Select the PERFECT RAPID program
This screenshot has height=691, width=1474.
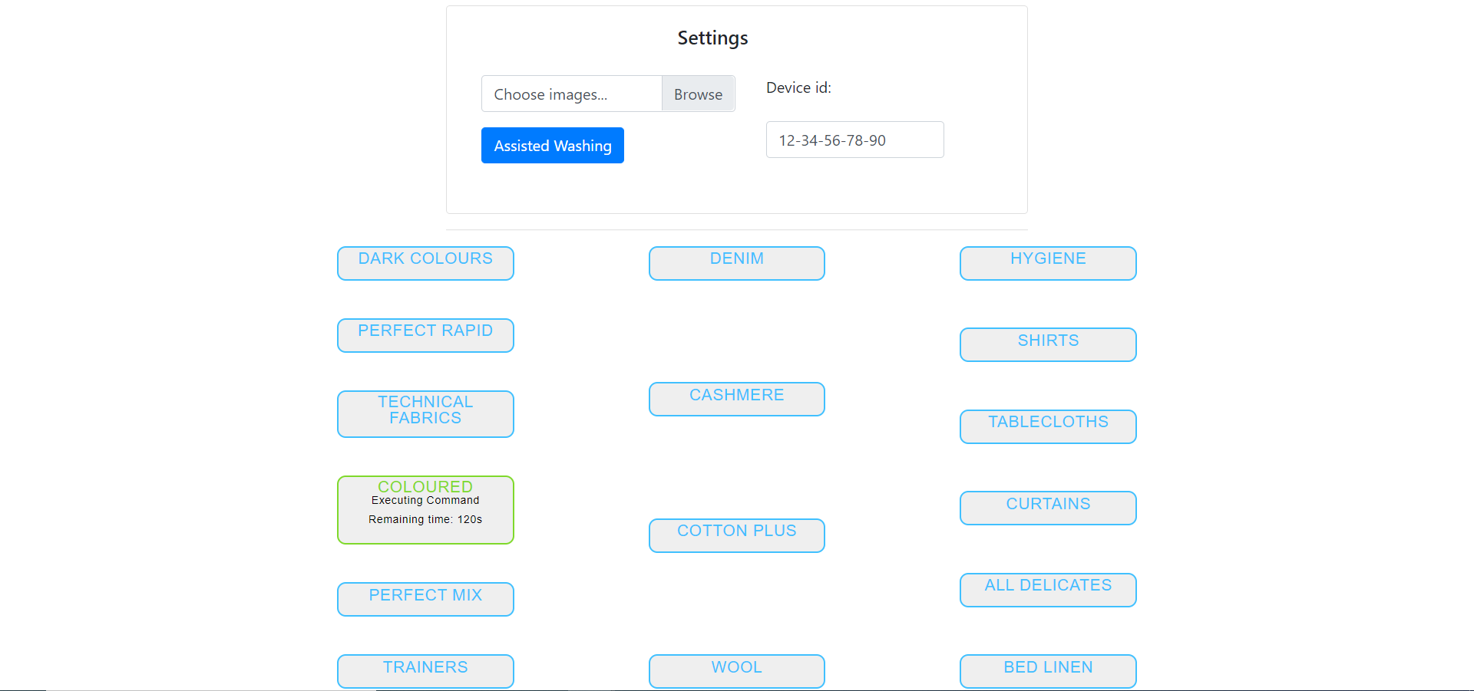(x=425, y=335)
